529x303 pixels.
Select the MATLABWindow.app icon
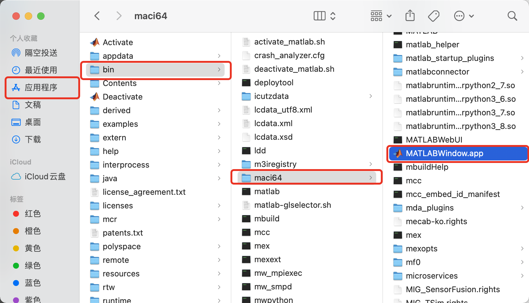(x=398, y=153)
